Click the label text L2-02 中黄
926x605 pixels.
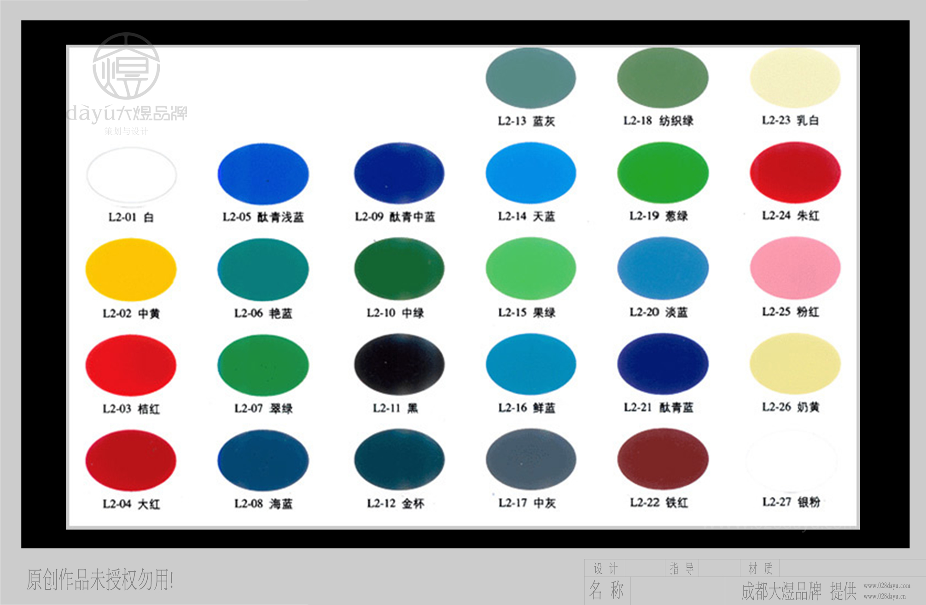tap(131, 314)
